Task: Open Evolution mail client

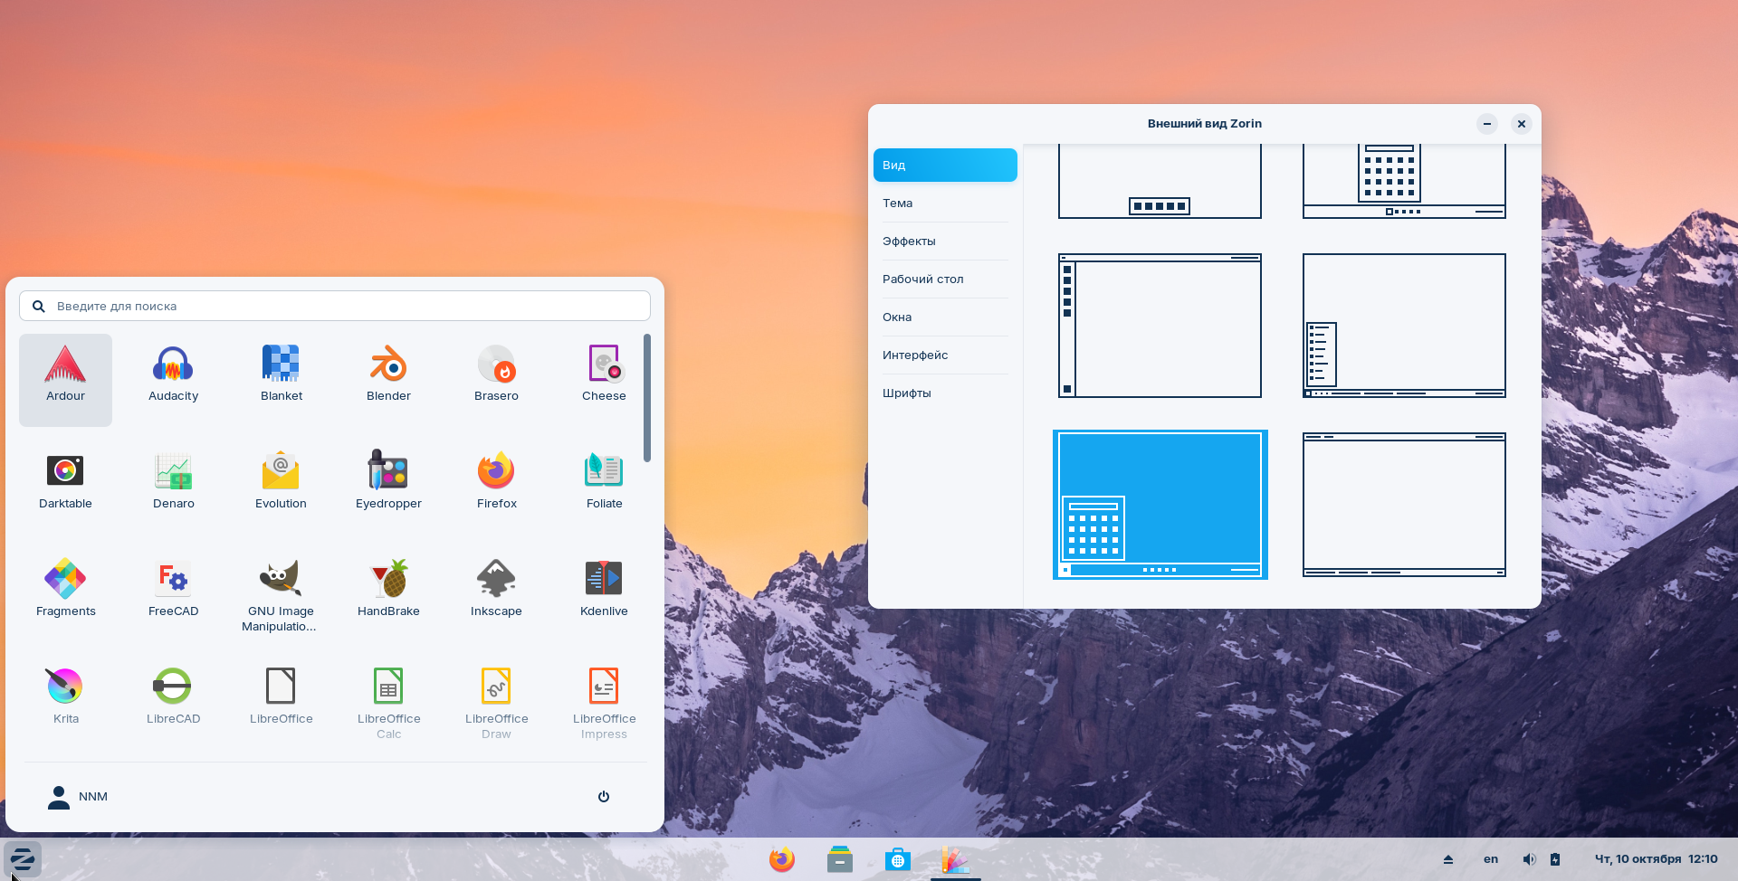Action: [x=281, y=488]
